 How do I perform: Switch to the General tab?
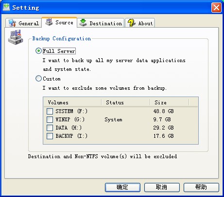pyautogui.click(x=23, y=23)
